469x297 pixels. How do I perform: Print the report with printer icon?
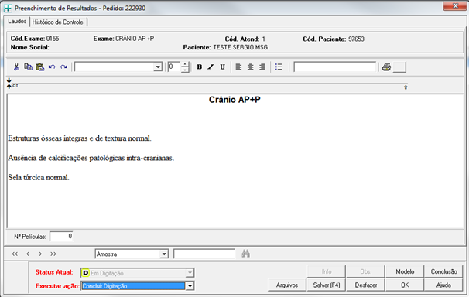coord(386,67)
